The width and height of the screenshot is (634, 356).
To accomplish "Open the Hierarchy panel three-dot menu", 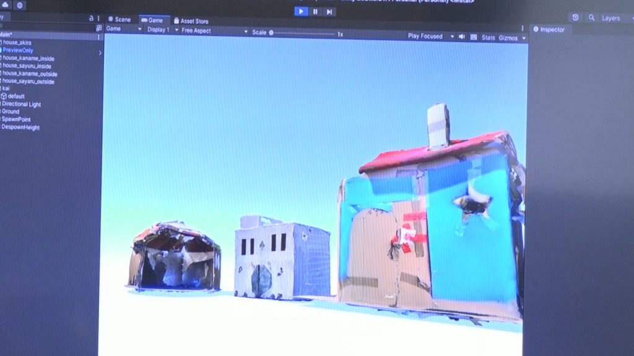I will [x=98, y=18].
